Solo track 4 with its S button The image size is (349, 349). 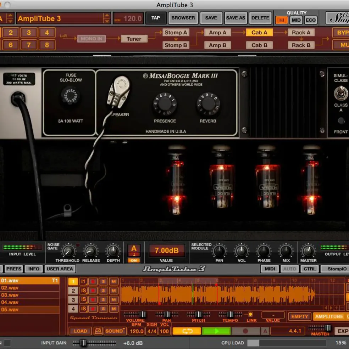click(103, 309)
